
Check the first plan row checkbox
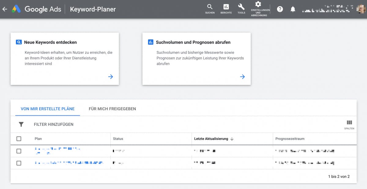click(19, 151)
